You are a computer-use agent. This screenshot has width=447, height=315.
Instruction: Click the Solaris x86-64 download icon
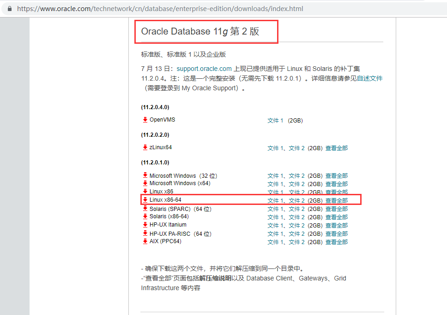(145, 217)
